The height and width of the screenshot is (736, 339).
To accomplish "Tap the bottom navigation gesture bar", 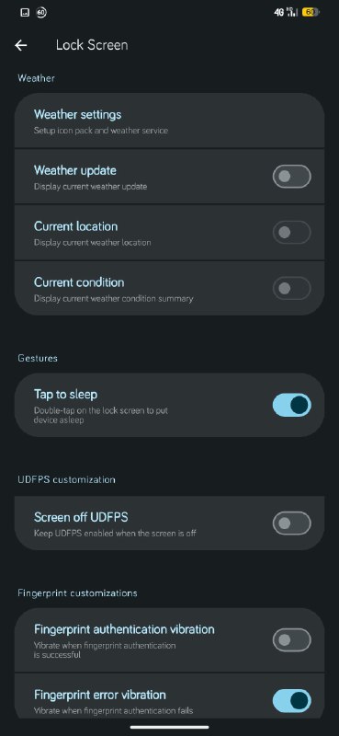I will click(x=169, y=727).
